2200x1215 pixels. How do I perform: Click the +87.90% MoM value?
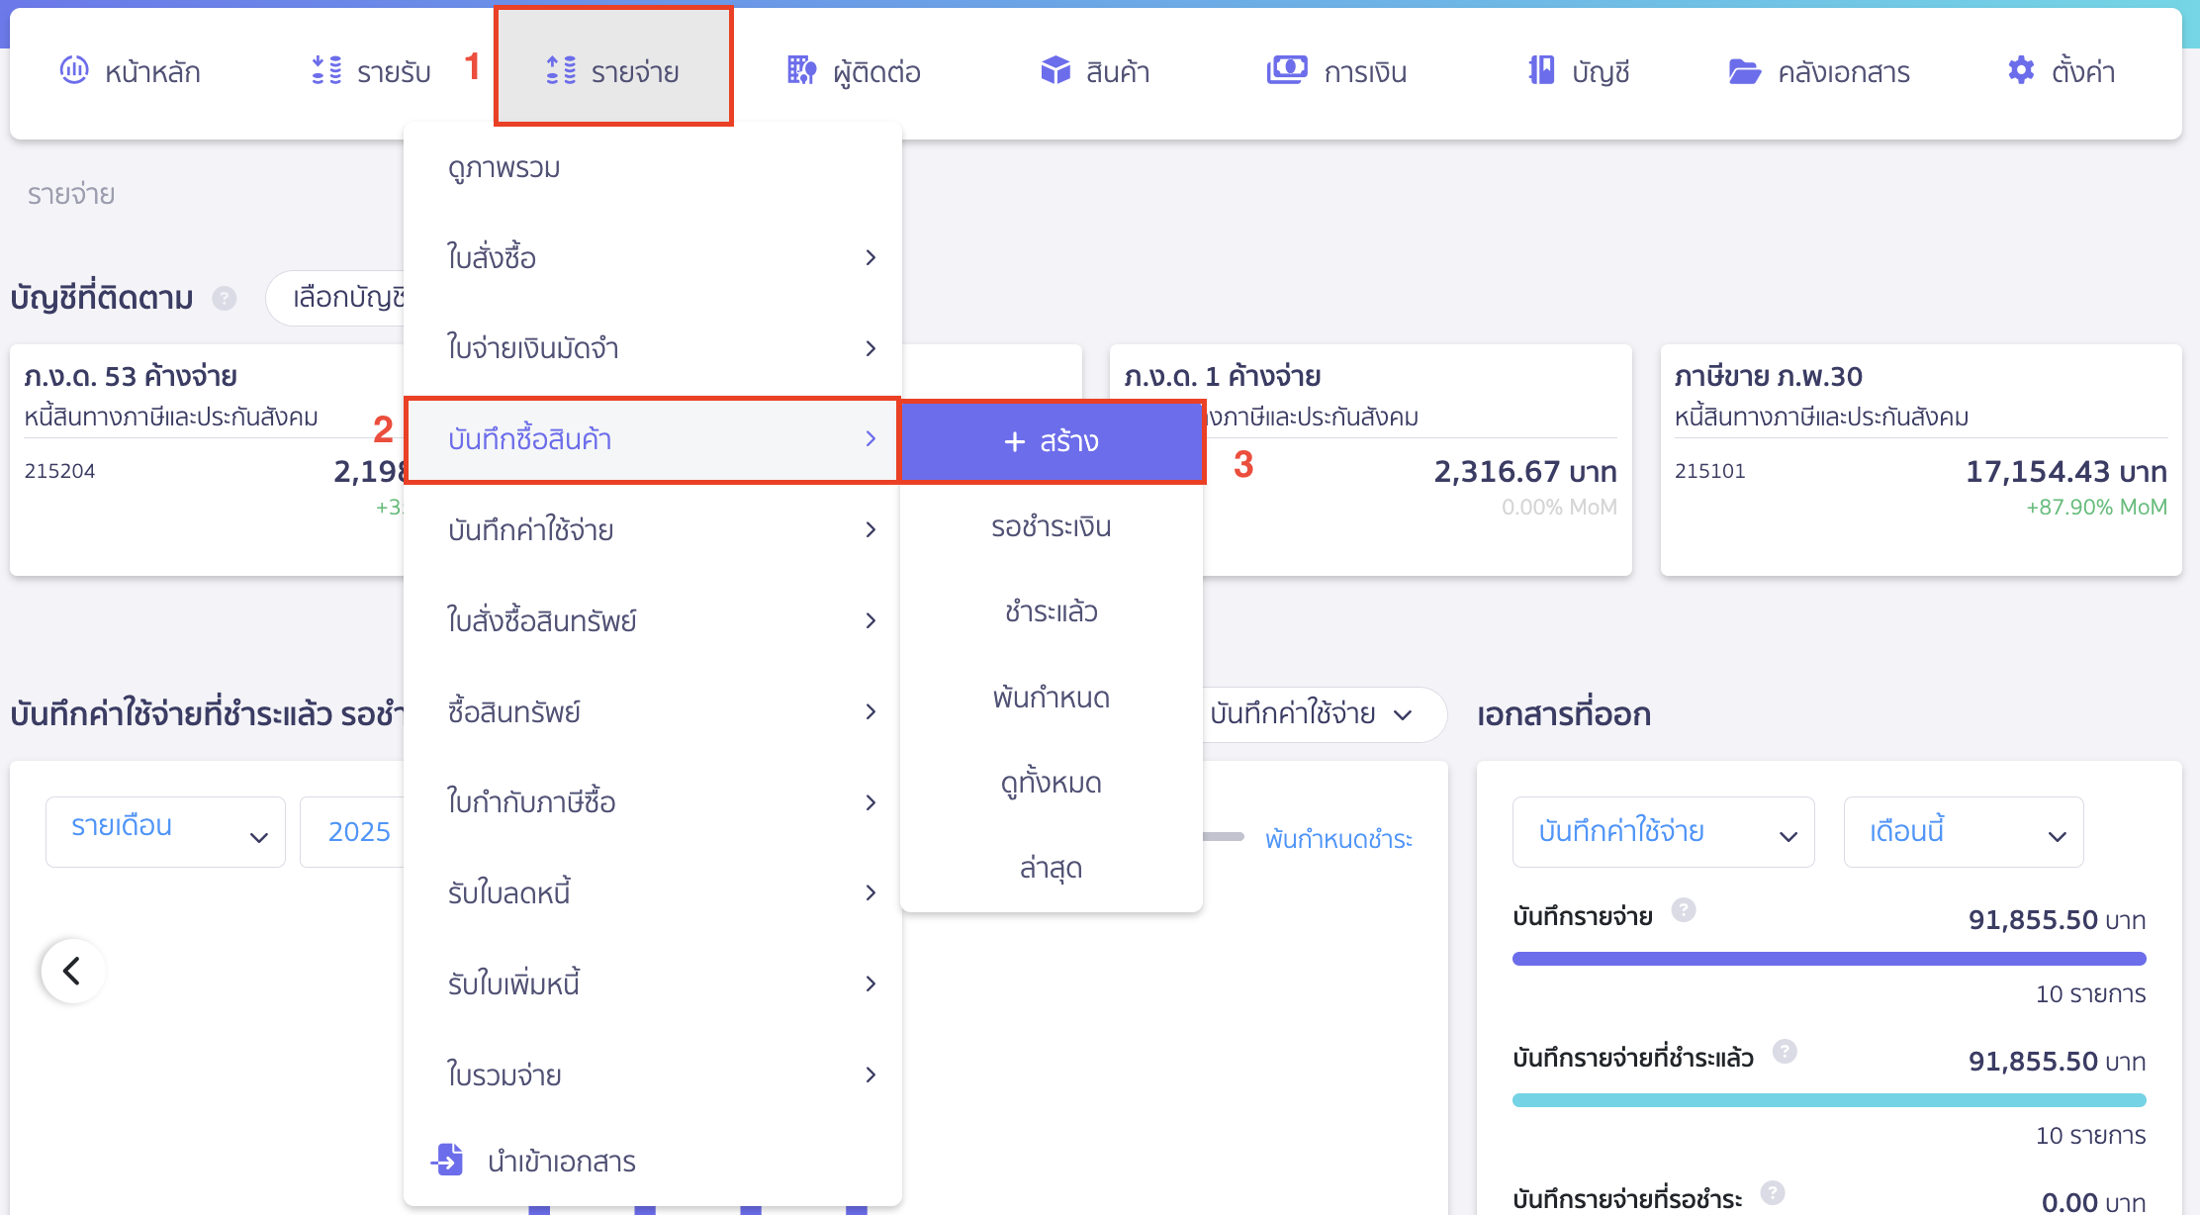coord(2096,507)
